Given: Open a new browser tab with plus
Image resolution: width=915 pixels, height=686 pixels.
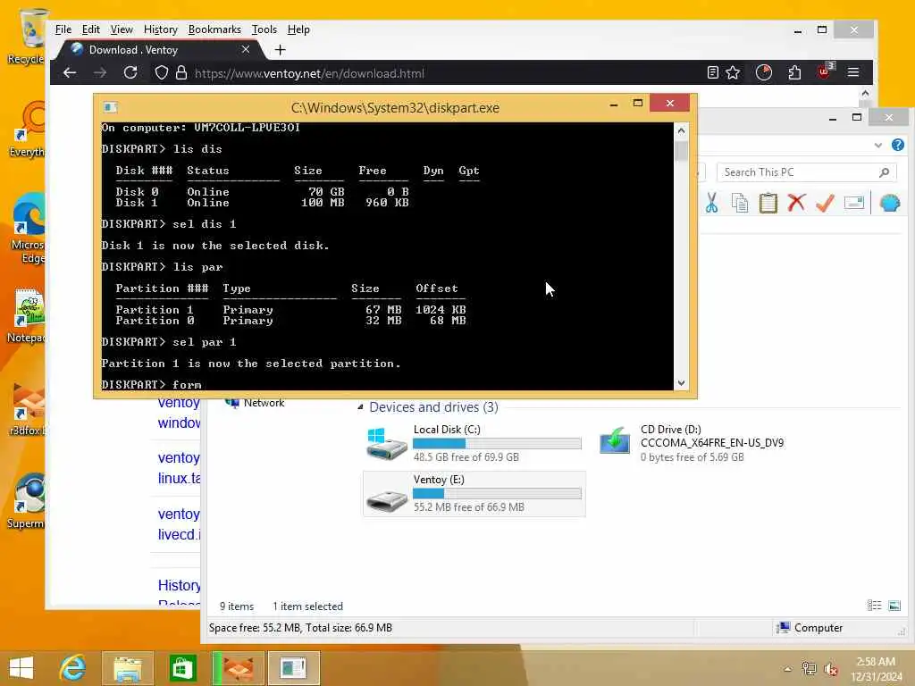Looking at the screenshot, I should [280, 50].
